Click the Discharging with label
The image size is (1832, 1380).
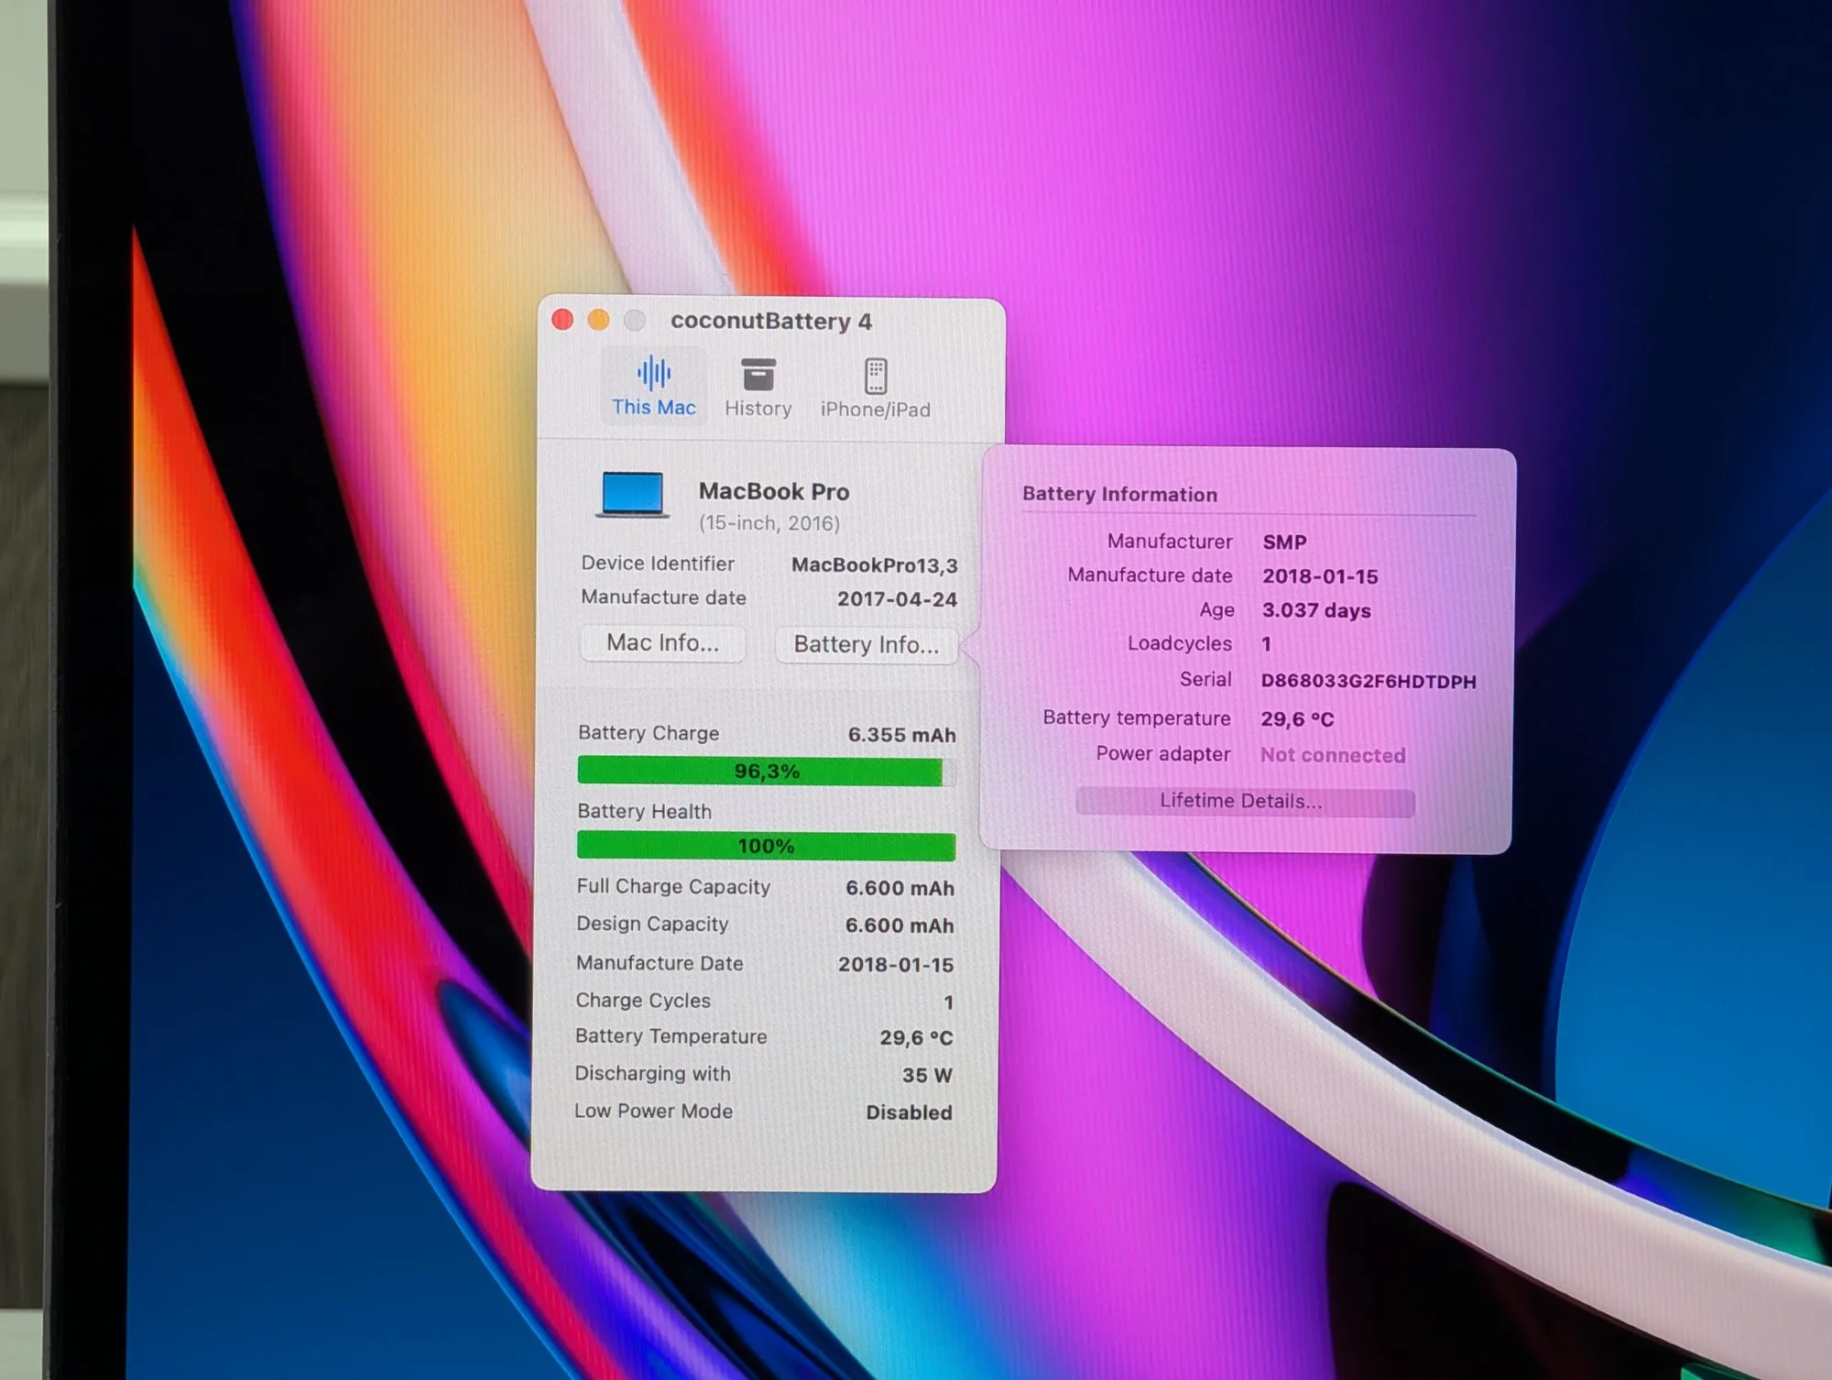(x=652, y=1074)
